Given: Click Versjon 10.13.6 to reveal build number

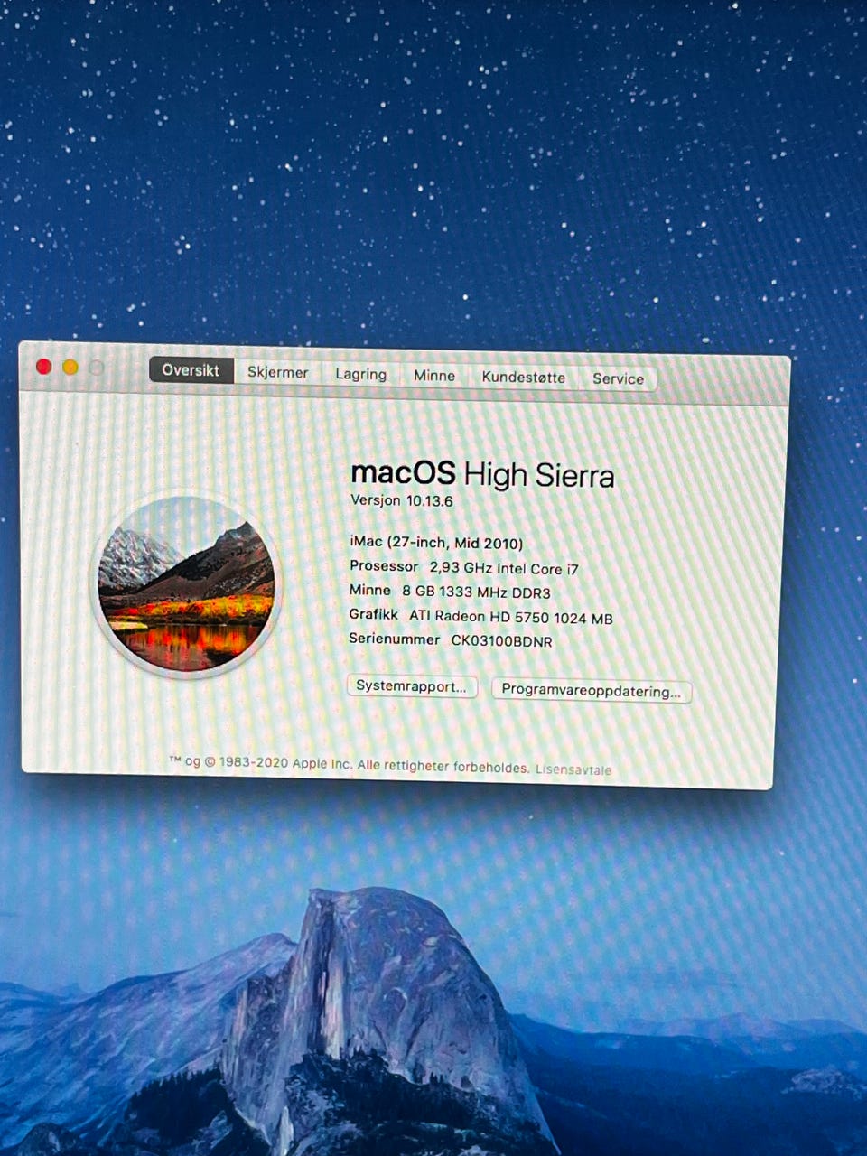Looking at the screenshot, I should (x=402, y=500).
